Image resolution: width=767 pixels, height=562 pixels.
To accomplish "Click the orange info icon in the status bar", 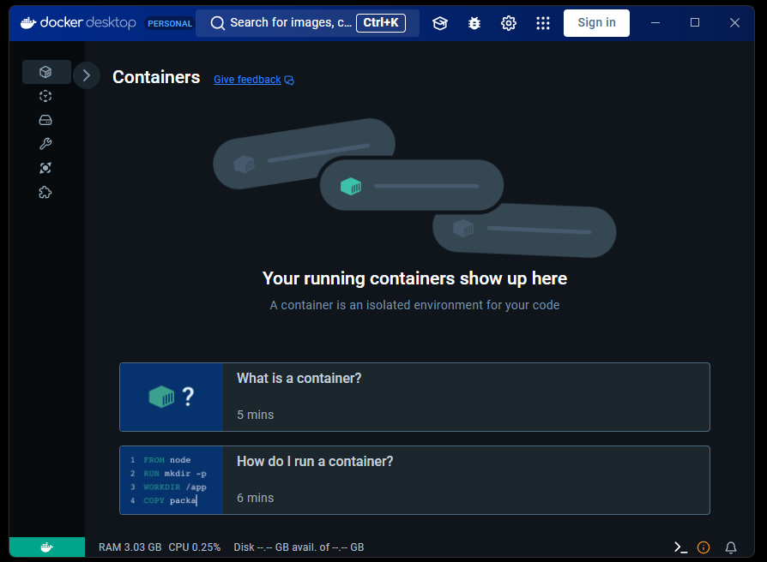I will point(704,547).
